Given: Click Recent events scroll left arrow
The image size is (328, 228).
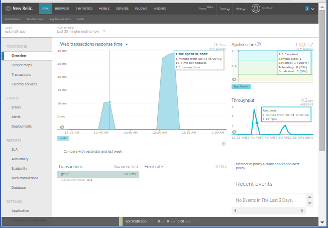Looking at the screenshot, I should [x=235, y=210].
